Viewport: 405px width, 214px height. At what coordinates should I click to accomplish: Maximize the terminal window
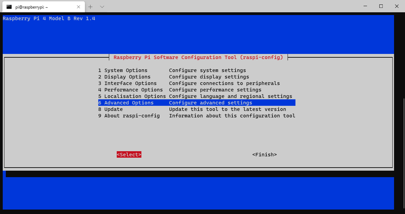pos(381,6)
